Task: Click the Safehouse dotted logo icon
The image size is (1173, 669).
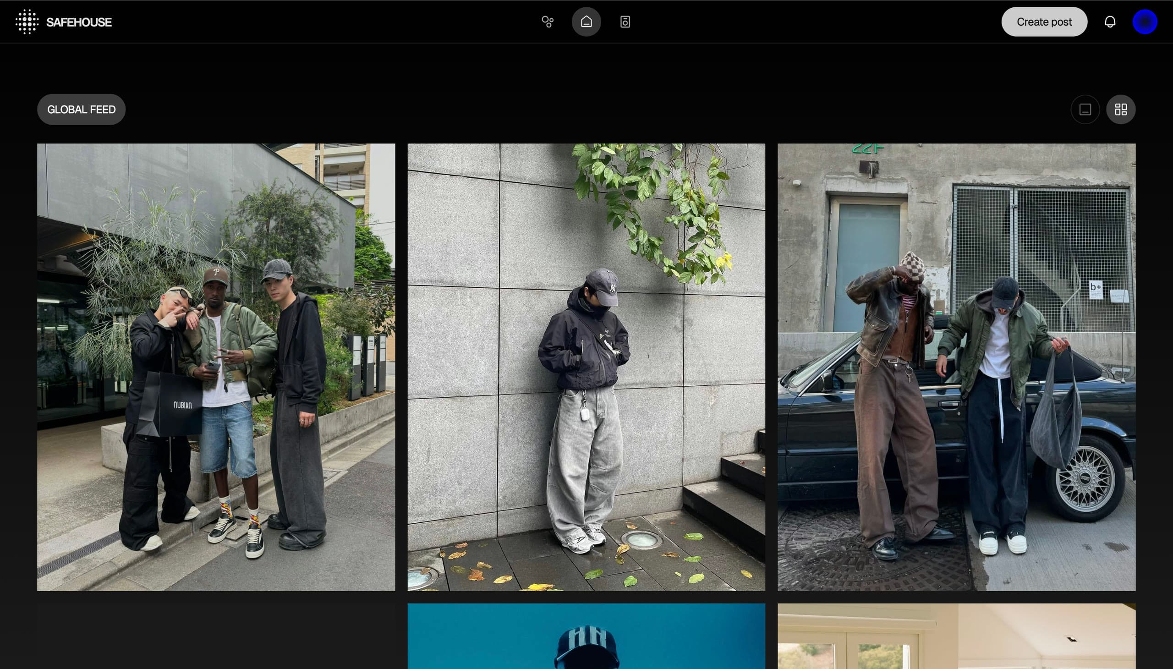Action: point(27,22)
